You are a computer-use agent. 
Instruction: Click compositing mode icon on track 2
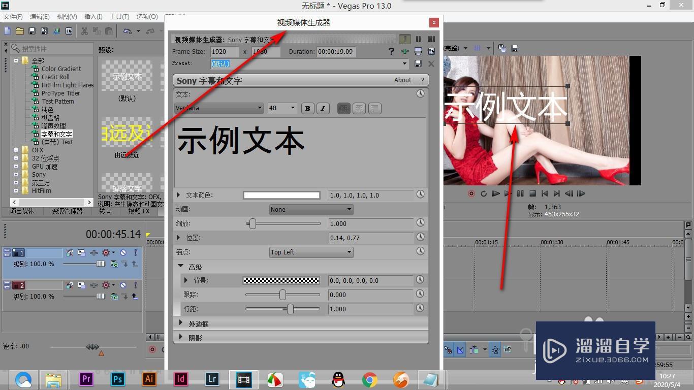[114, 296]
